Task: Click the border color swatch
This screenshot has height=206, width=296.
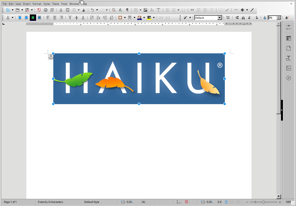Action: coord(139,18)
